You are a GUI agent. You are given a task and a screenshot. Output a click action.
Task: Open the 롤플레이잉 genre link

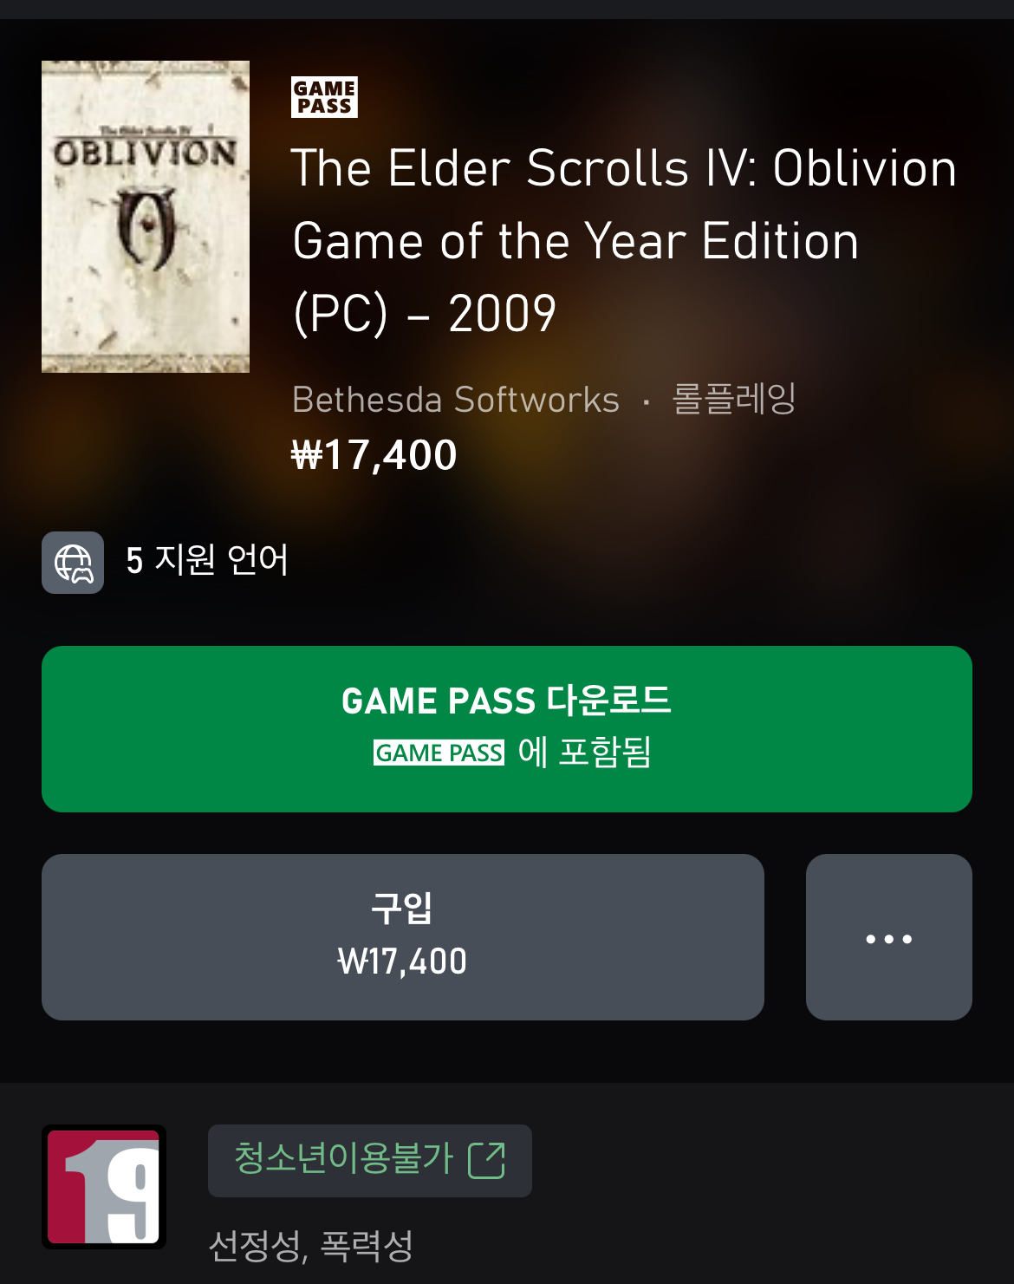pos(734,399)
